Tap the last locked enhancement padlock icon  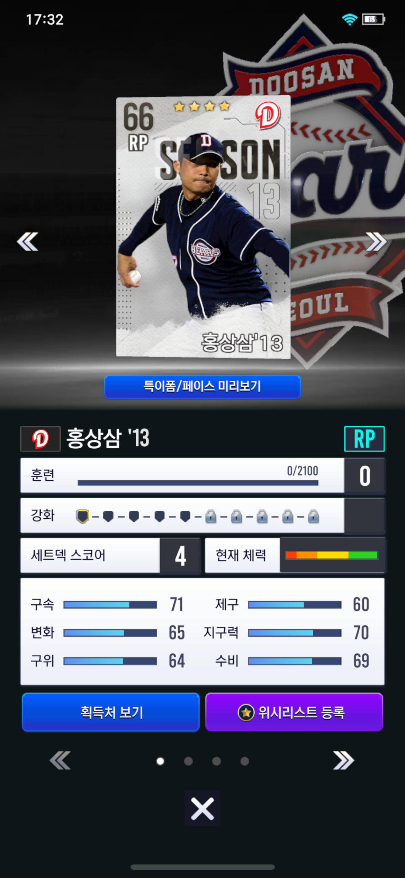313,516
